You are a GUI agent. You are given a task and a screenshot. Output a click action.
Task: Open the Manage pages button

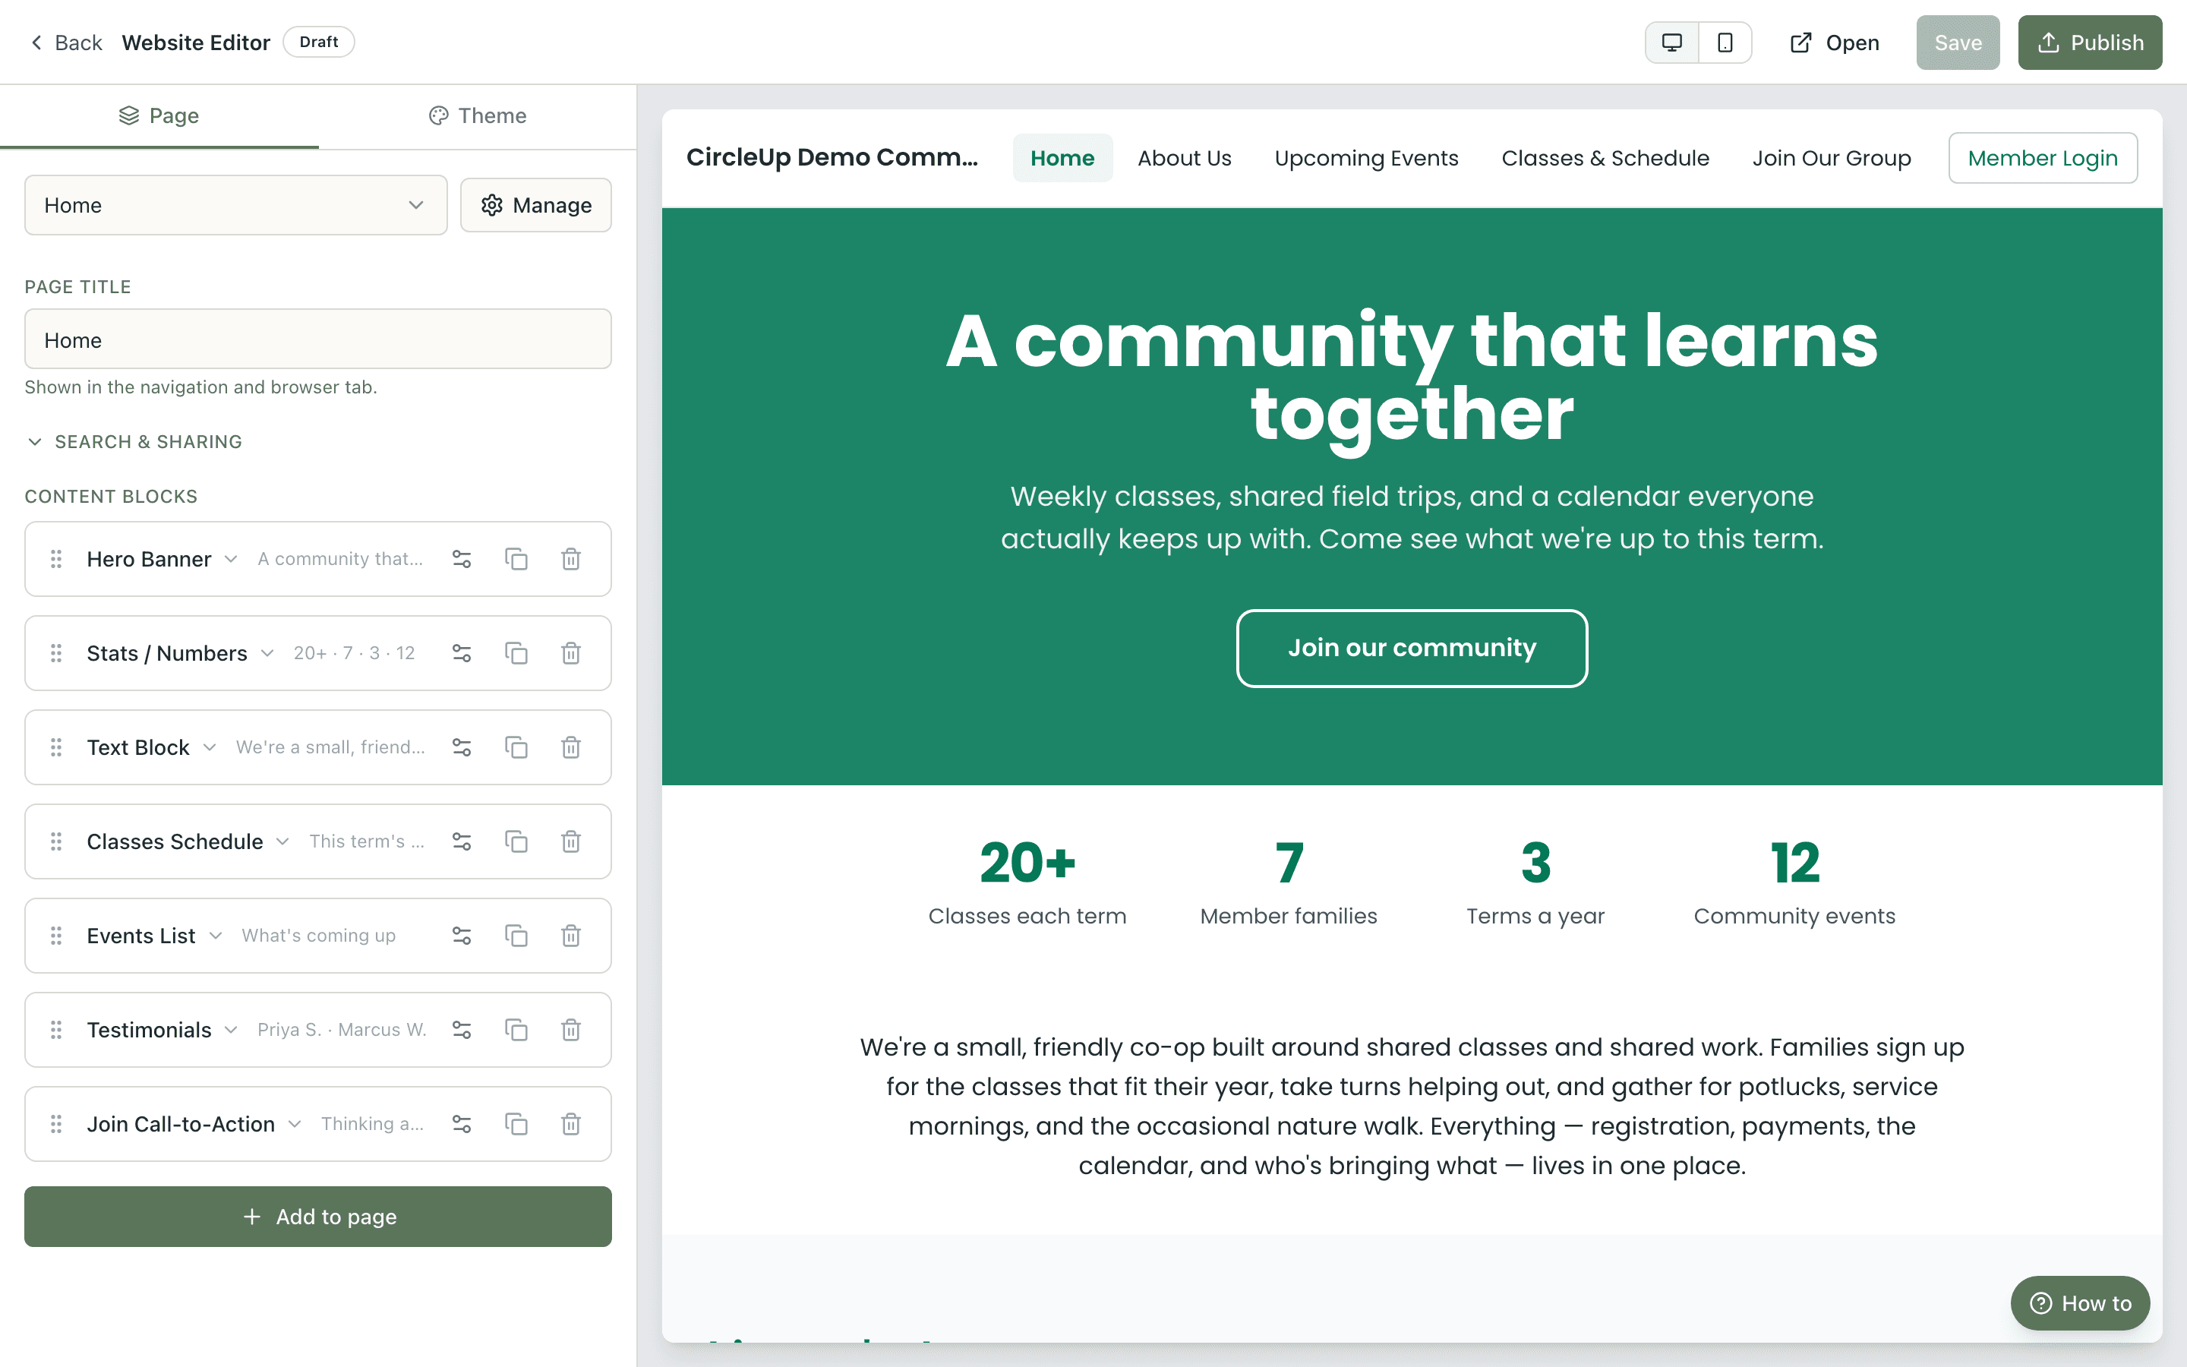coord(536,205)
